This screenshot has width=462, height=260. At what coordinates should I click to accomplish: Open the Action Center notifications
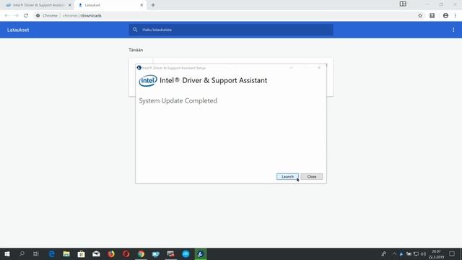click(x=452, y=253)
